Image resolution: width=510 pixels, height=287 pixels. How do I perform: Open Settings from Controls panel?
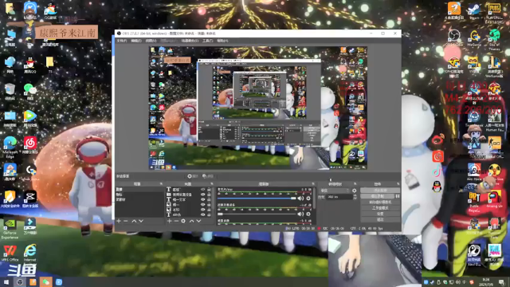tap(380, 214)
